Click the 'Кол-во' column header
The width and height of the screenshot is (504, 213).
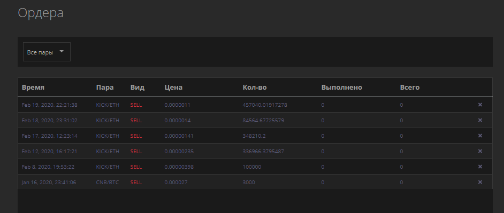tap(255, 87)
